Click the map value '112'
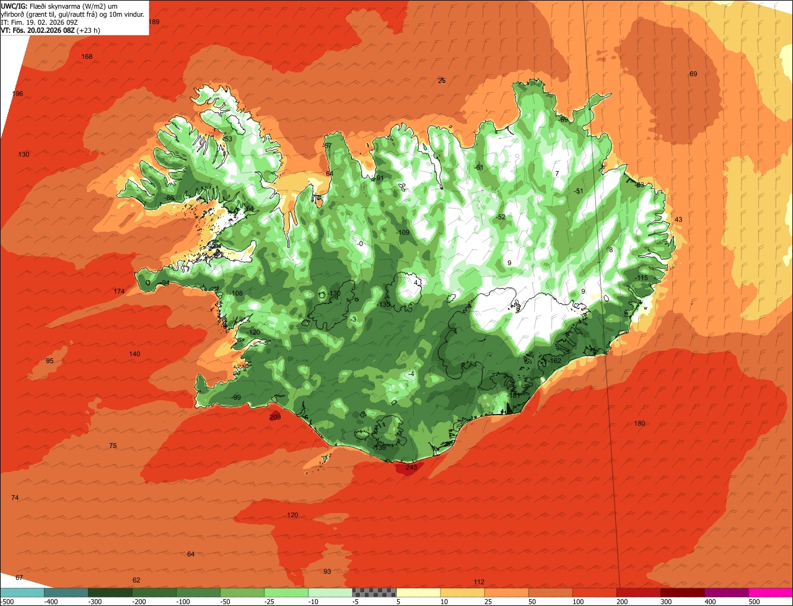Screen dimensions: 793x606 479,582
